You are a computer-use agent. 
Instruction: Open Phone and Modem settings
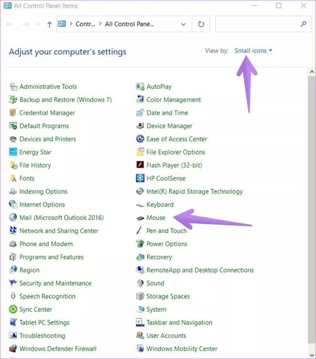tap(46, 244)
